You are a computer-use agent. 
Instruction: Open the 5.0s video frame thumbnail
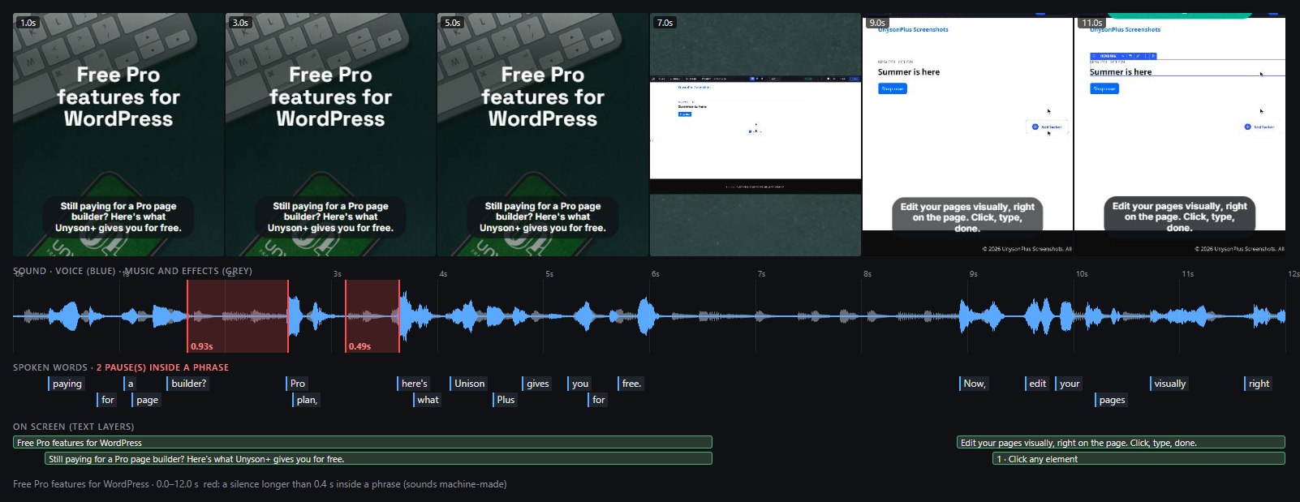543,135
